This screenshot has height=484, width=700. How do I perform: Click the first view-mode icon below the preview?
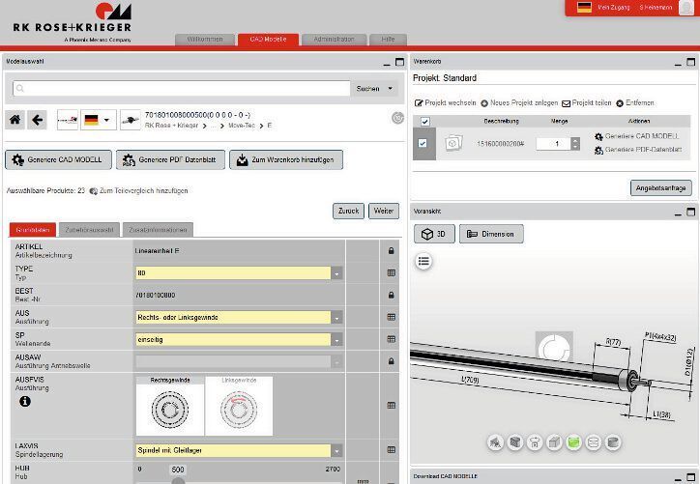[495, 442]
